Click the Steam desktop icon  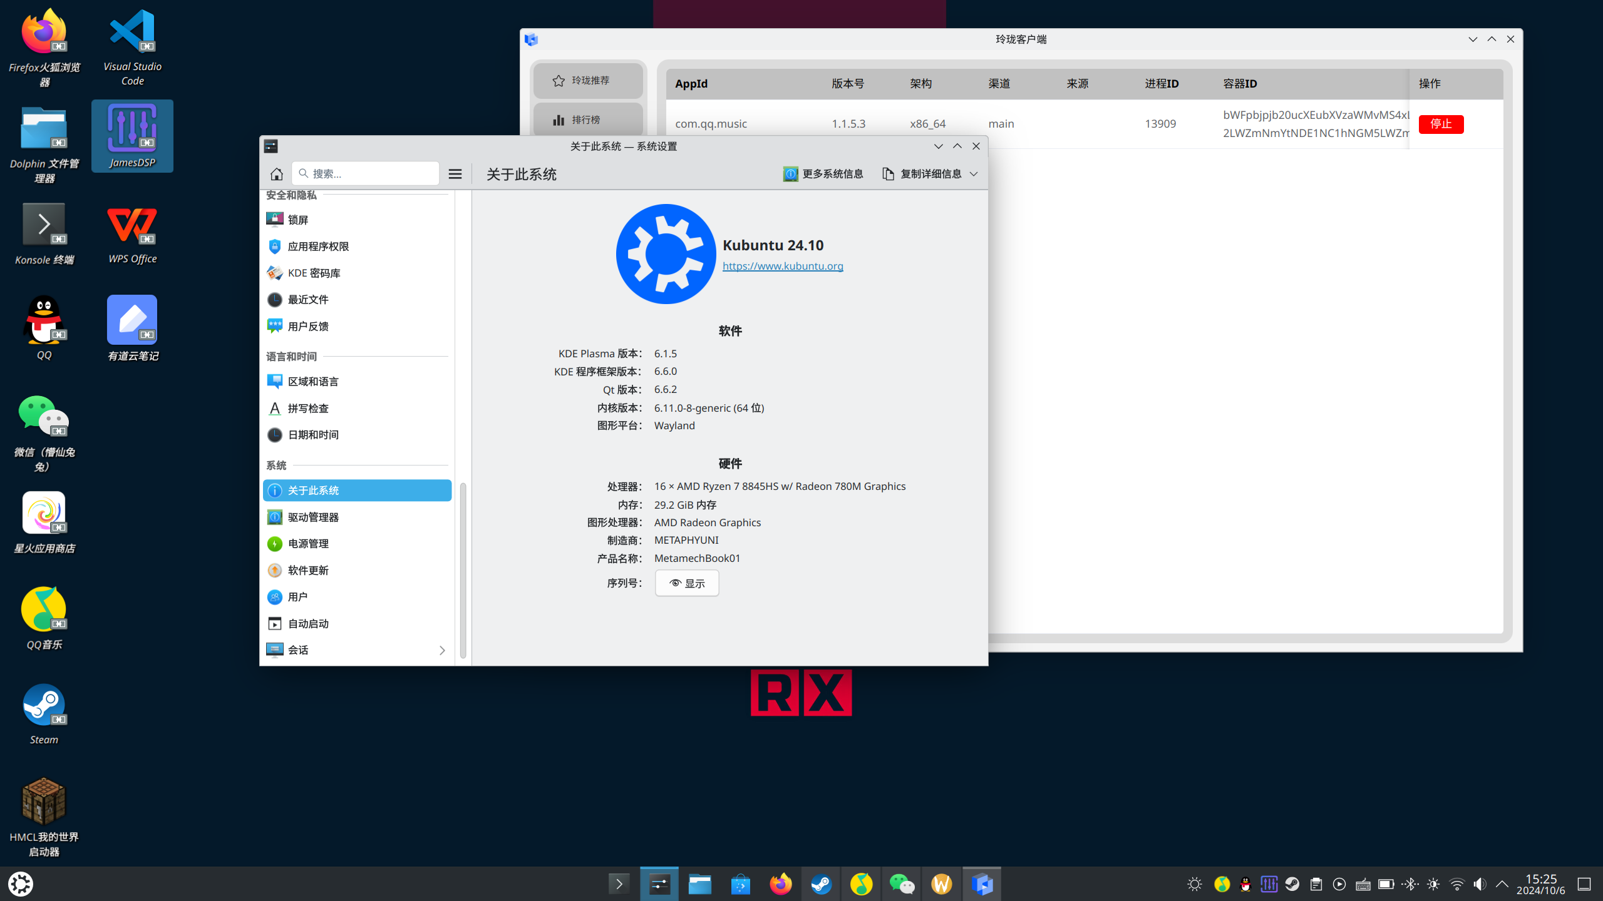[44, 713]
